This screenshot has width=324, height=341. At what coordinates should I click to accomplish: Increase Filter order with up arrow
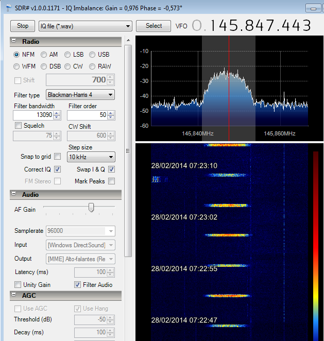(111, 113)
